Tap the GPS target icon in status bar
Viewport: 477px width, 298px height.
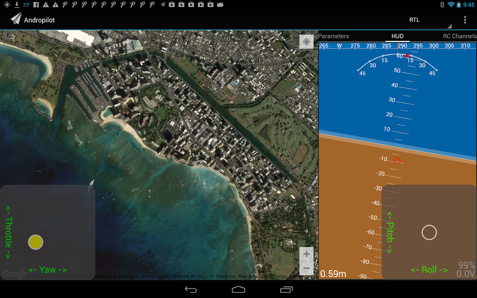pyautogui.click(x=7, y=5)
